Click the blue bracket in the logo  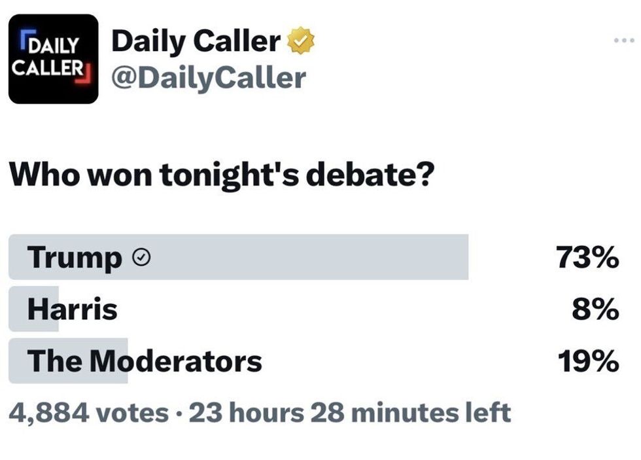click(24, 37)
